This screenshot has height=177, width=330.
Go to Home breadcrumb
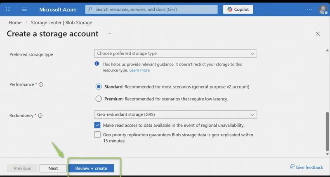[15, 23]
